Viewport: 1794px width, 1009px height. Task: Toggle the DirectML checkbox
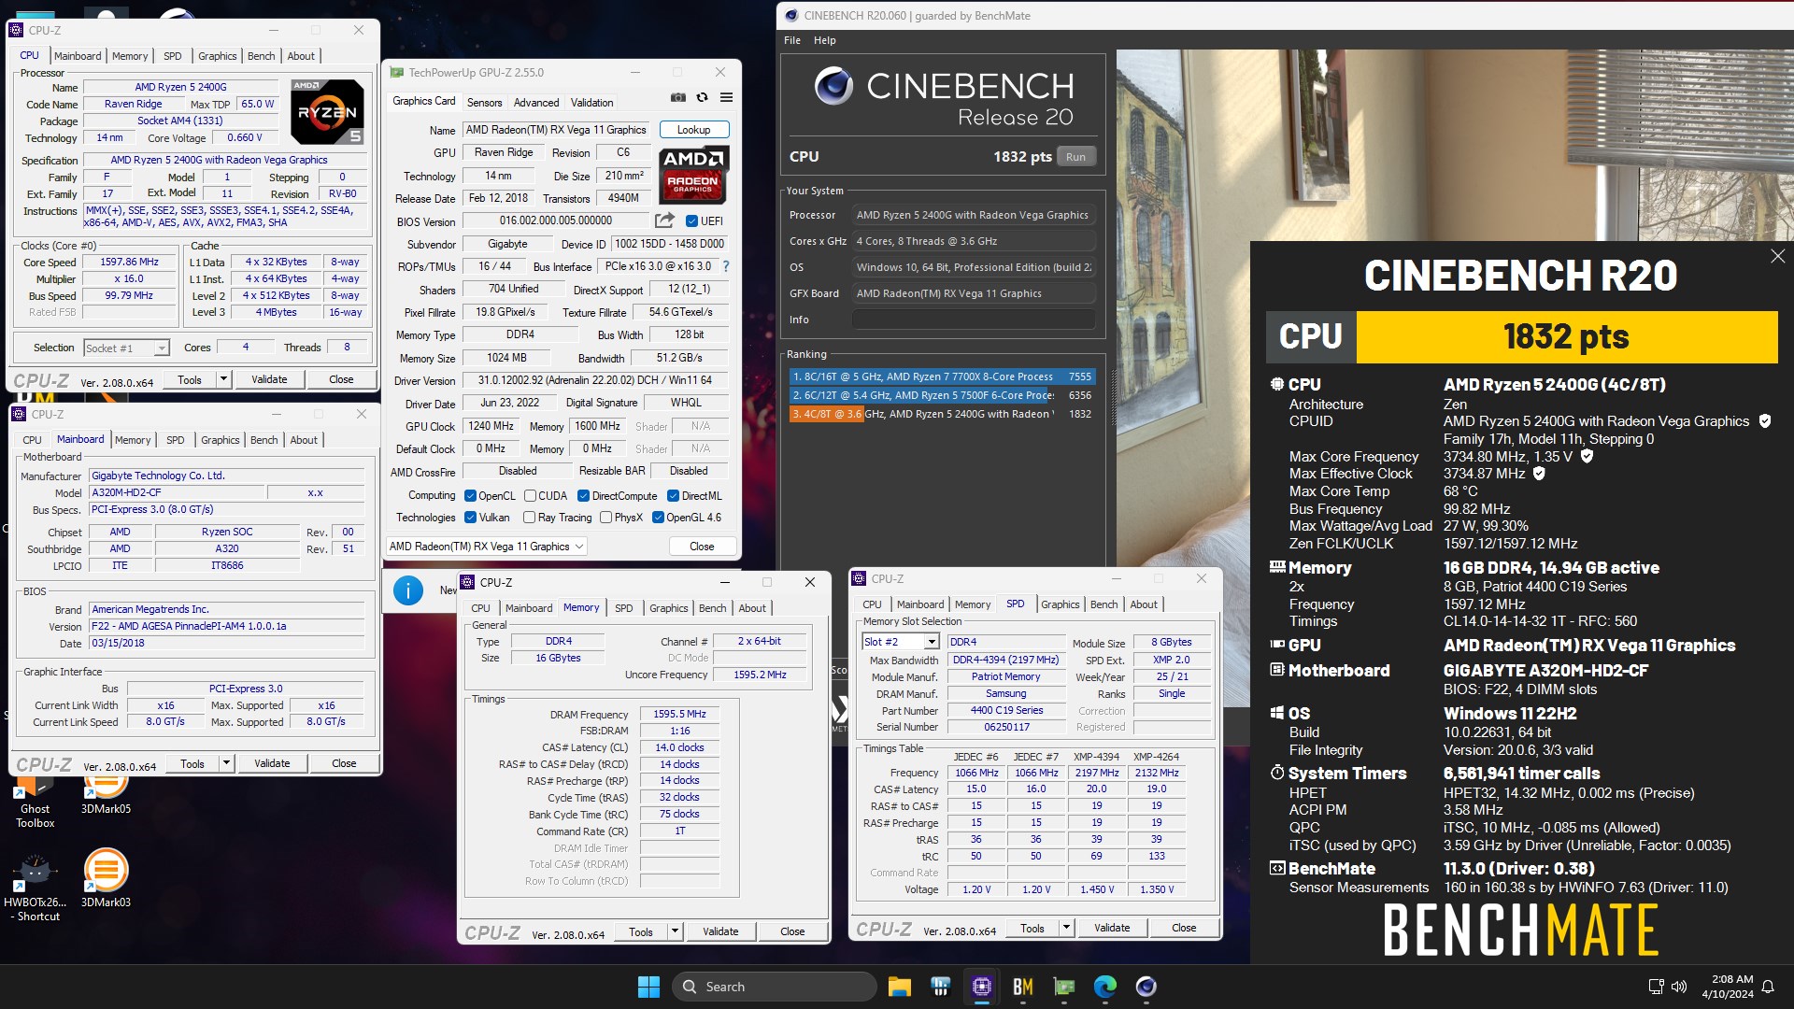pos(673,496)
